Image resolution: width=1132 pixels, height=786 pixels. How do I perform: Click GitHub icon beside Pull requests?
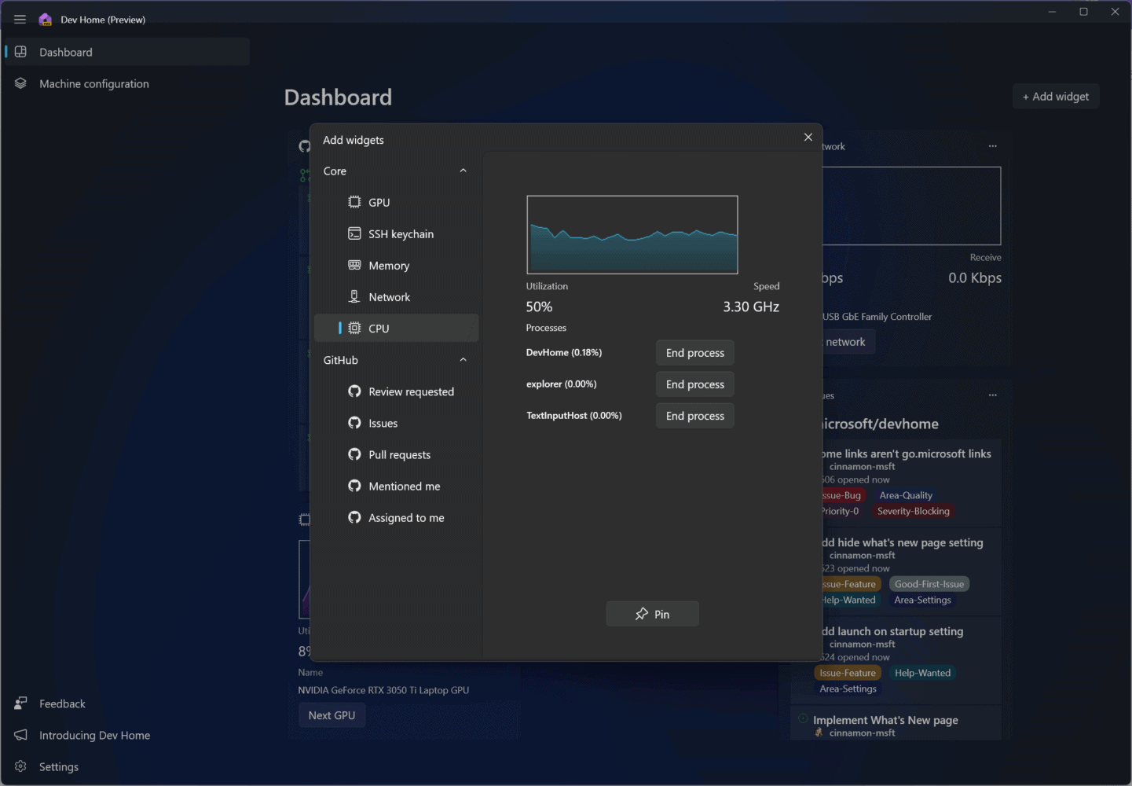tap(354, 454)
